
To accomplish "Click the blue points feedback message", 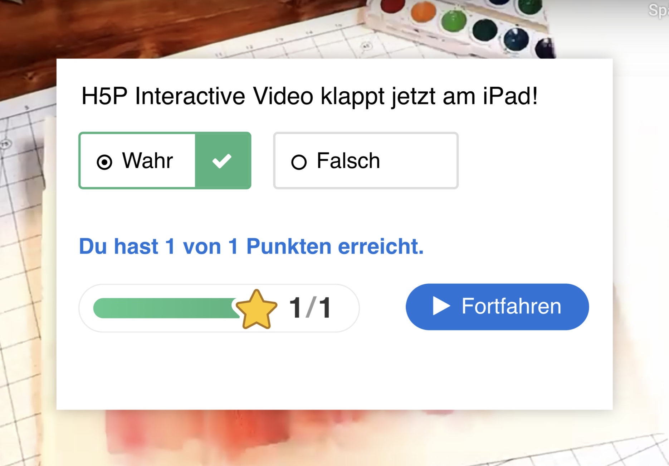I will click(x=251, y=246).
